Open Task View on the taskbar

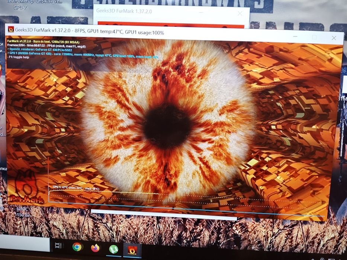58,246
